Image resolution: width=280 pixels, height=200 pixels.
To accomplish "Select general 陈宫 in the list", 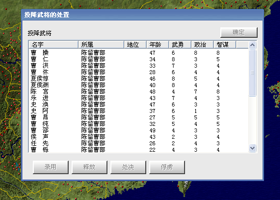I will [138, 92].
